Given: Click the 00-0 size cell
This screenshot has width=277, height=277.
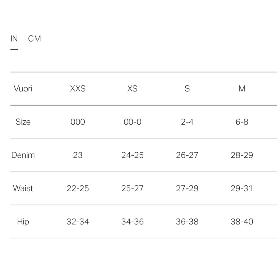Looking at the screenshot, I should (133, 122).
